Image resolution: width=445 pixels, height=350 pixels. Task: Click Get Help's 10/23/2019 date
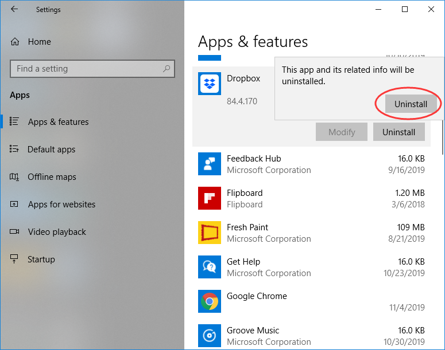(x=404, y=273)
